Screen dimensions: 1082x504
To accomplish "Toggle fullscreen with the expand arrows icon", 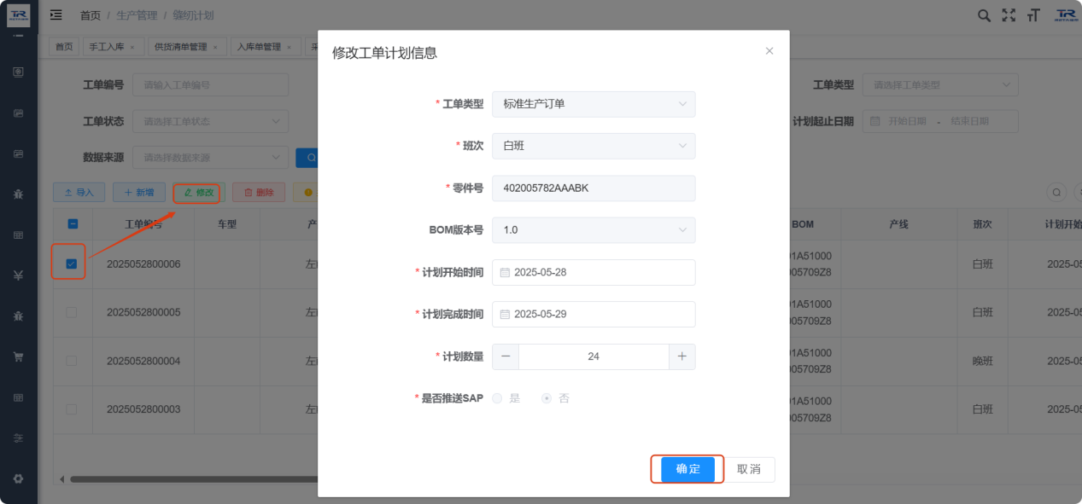I will [1009, 15].
